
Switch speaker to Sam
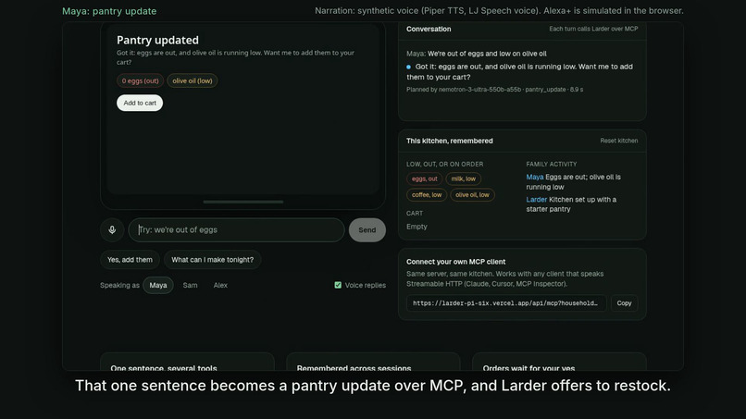click(191, 286)
